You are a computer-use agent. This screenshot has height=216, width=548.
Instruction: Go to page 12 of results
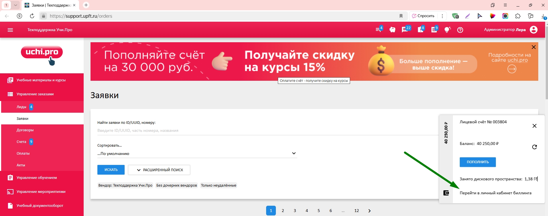(x=356, y=211)
